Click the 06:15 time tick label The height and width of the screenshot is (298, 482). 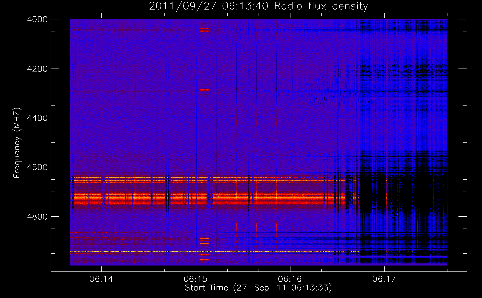[196, 279]
